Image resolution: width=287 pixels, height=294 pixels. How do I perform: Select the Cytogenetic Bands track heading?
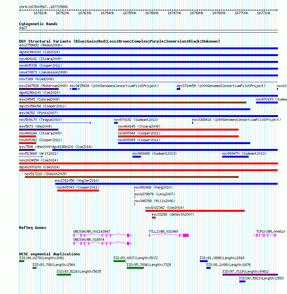(38, 24)
